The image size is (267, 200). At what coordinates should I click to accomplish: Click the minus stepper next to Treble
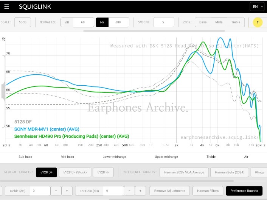(x=56, y=191)
